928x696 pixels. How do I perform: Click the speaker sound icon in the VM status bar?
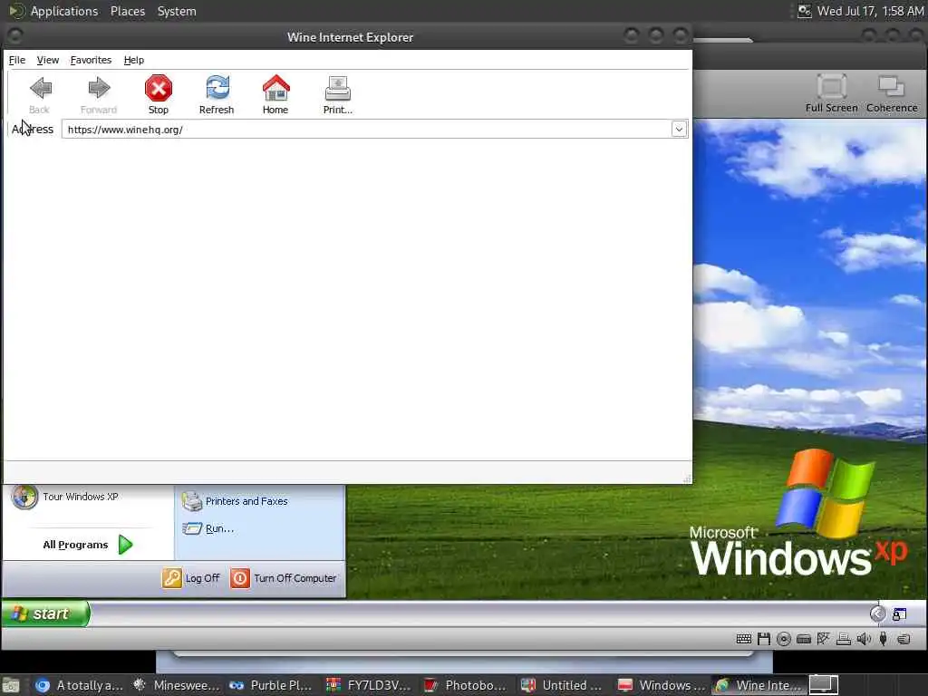click(x=864, y=639)
